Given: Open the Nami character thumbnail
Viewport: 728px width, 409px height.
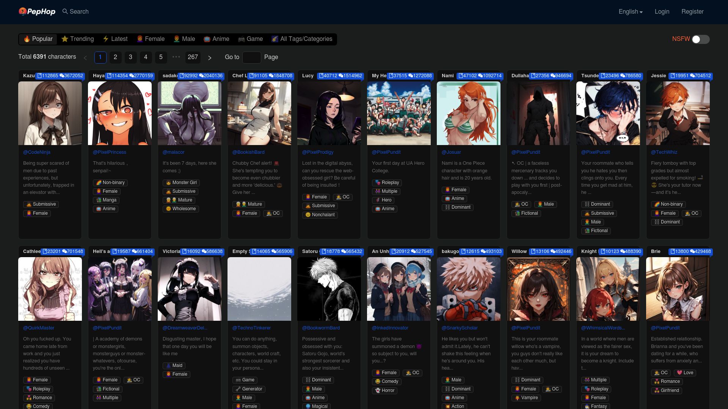Looking at the screenshot, I should [469, 113].
